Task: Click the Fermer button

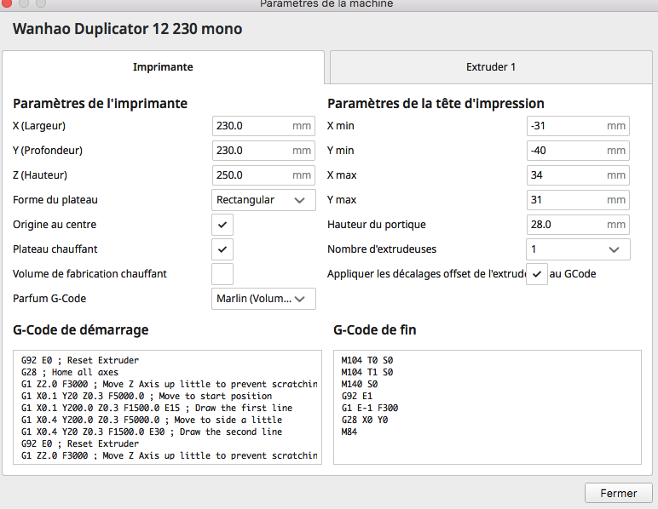Action: pyautogui.click(x=619, y=493)
